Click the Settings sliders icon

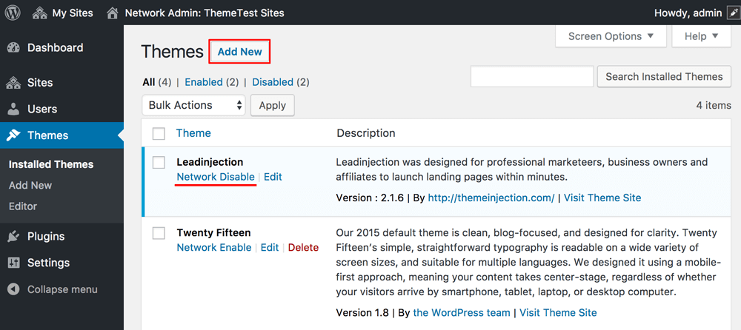[x=13, y=263]
